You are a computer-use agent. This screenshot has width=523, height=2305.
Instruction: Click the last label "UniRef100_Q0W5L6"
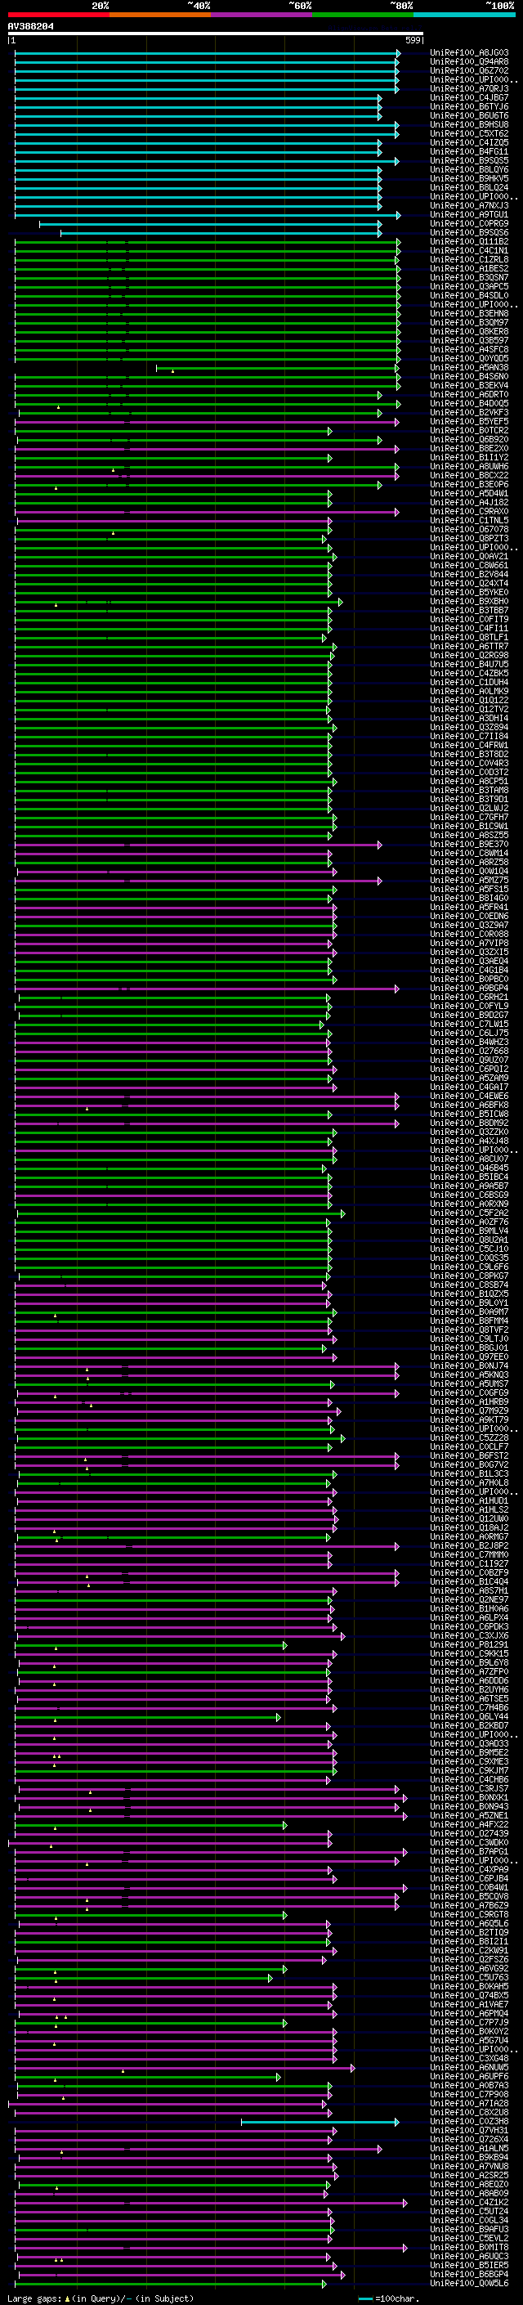pyautogui.click(x=469, y=2283)
